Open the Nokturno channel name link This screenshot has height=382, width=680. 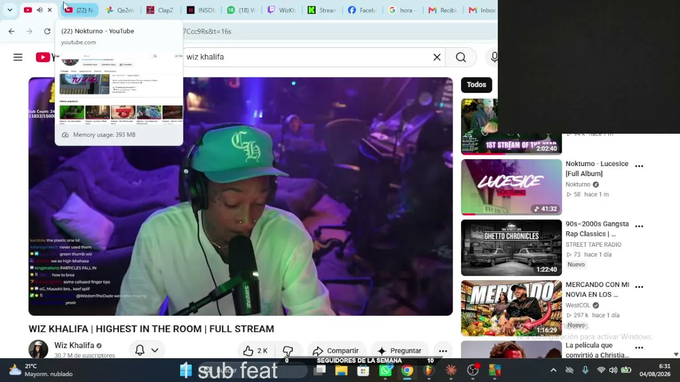(x=578, y=185)
